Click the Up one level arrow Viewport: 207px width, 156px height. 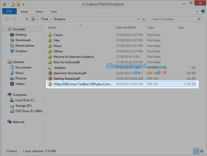[27, 19]
